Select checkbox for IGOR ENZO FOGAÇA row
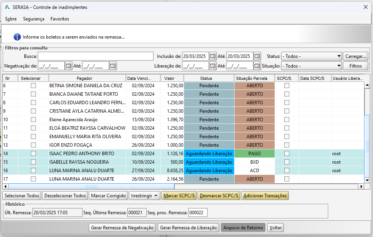This screenshot has width=373, height=237. pos(33,145)
